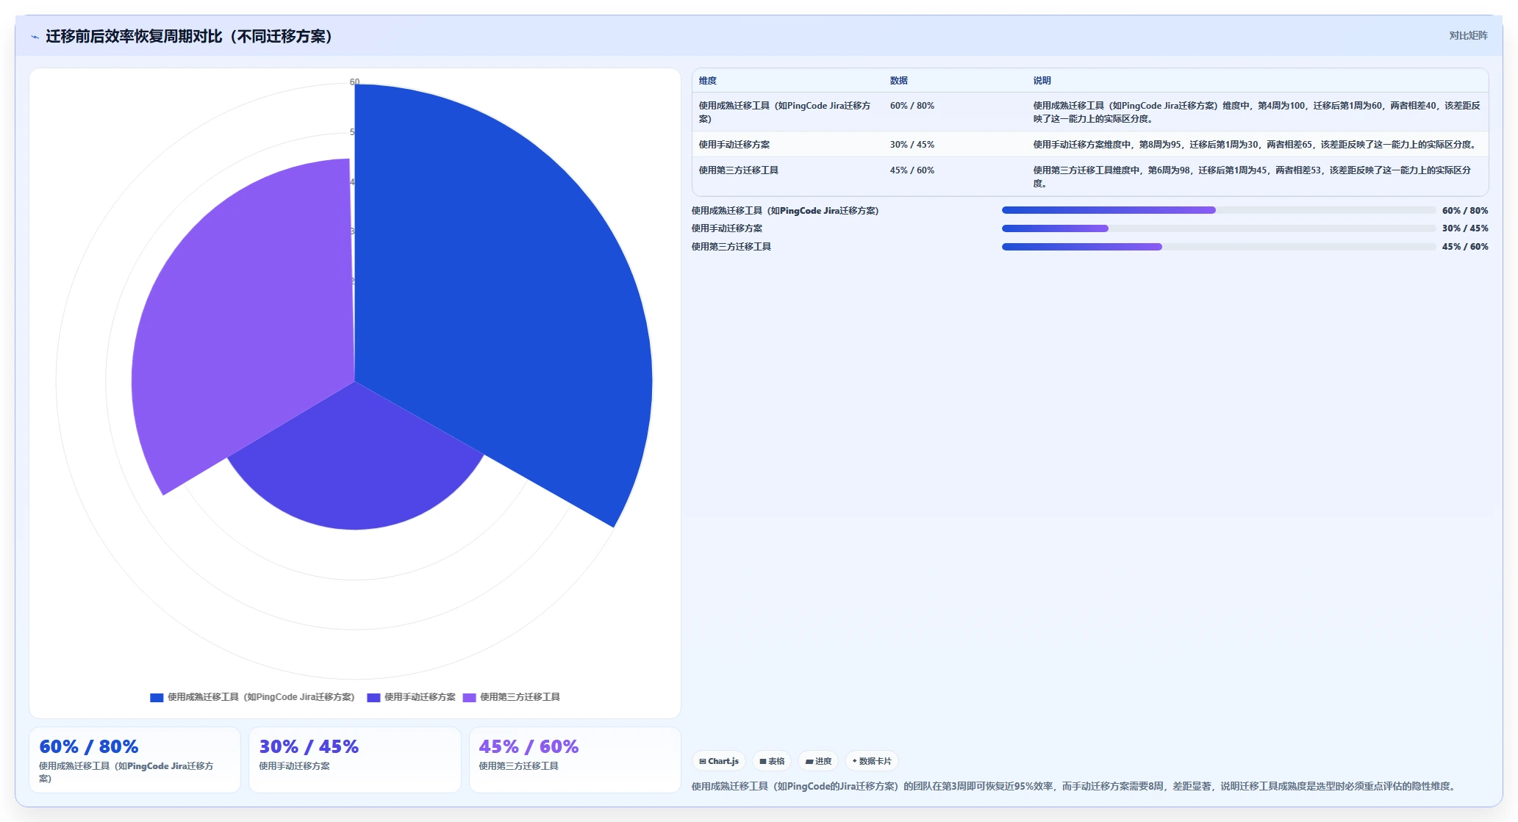Click the progress value 30% / 45%
Viewport: 1518px width, 822px height.
coord(1465,228)
